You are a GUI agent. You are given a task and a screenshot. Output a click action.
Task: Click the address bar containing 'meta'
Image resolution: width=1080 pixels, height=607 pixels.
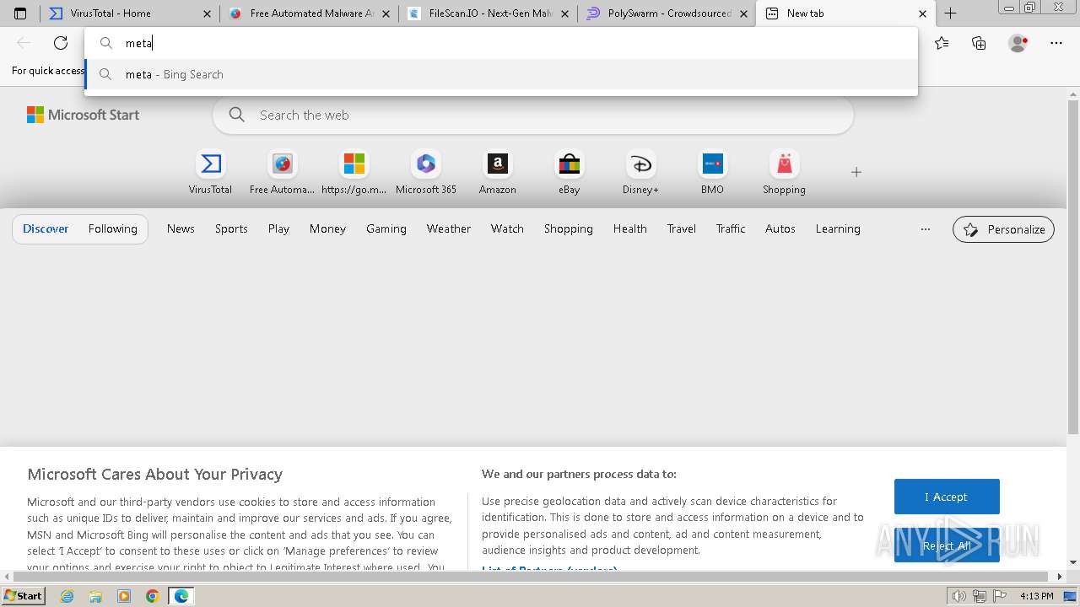tap(501, 43)
